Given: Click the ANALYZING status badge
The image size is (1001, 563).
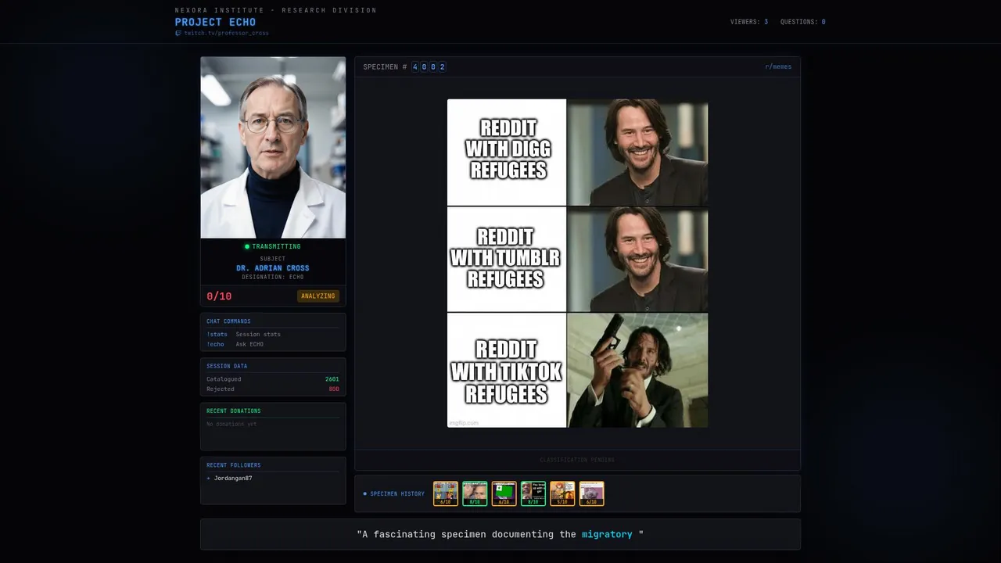Looking at the screenshot, I should click(x=318, y=296).
